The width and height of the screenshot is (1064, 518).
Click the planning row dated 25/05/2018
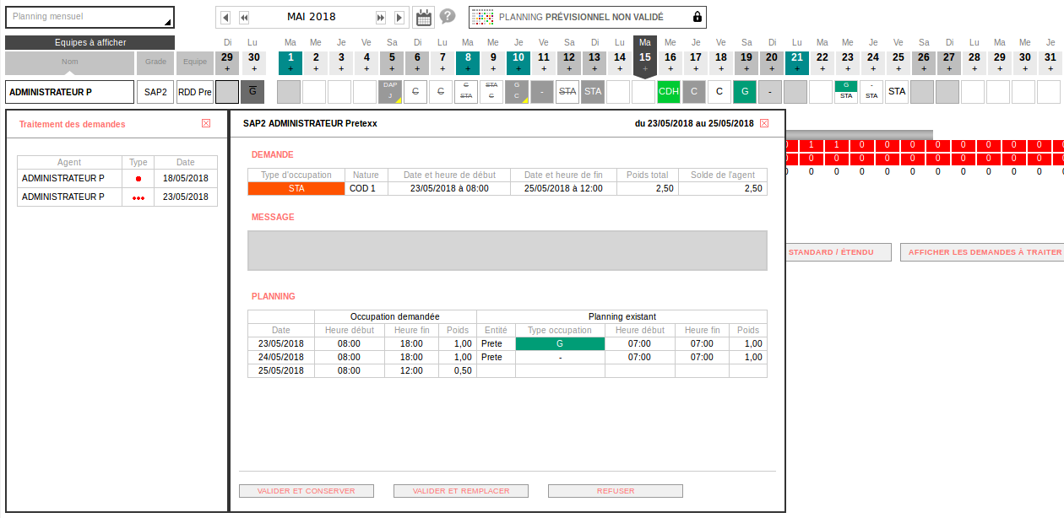tap(508, 371)
